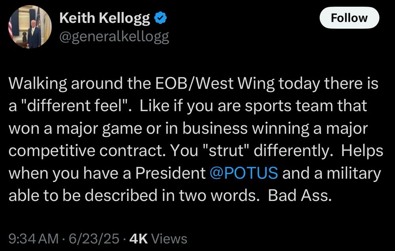
Task: Open Keith Kellogg's profile picture
Action: (x=30, y=27)
